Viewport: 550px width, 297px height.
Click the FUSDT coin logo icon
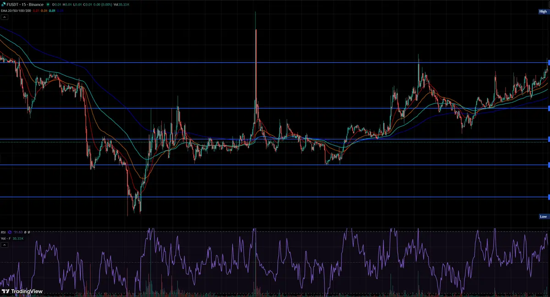3,5
